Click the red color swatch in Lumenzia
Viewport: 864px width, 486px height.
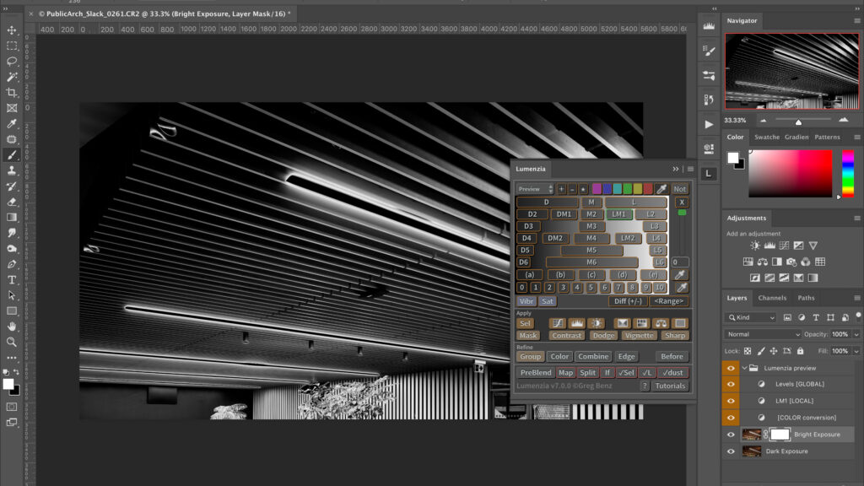(648, 189)
